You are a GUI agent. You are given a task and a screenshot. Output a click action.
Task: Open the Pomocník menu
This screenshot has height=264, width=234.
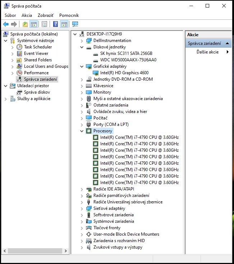[x=69, y=15]
